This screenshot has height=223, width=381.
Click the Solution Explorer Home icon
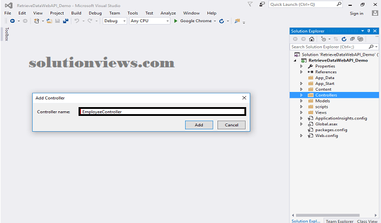pos(311,39)
